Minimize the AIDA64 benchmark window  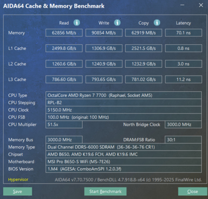pyautogui.click(x=182, y=5)
